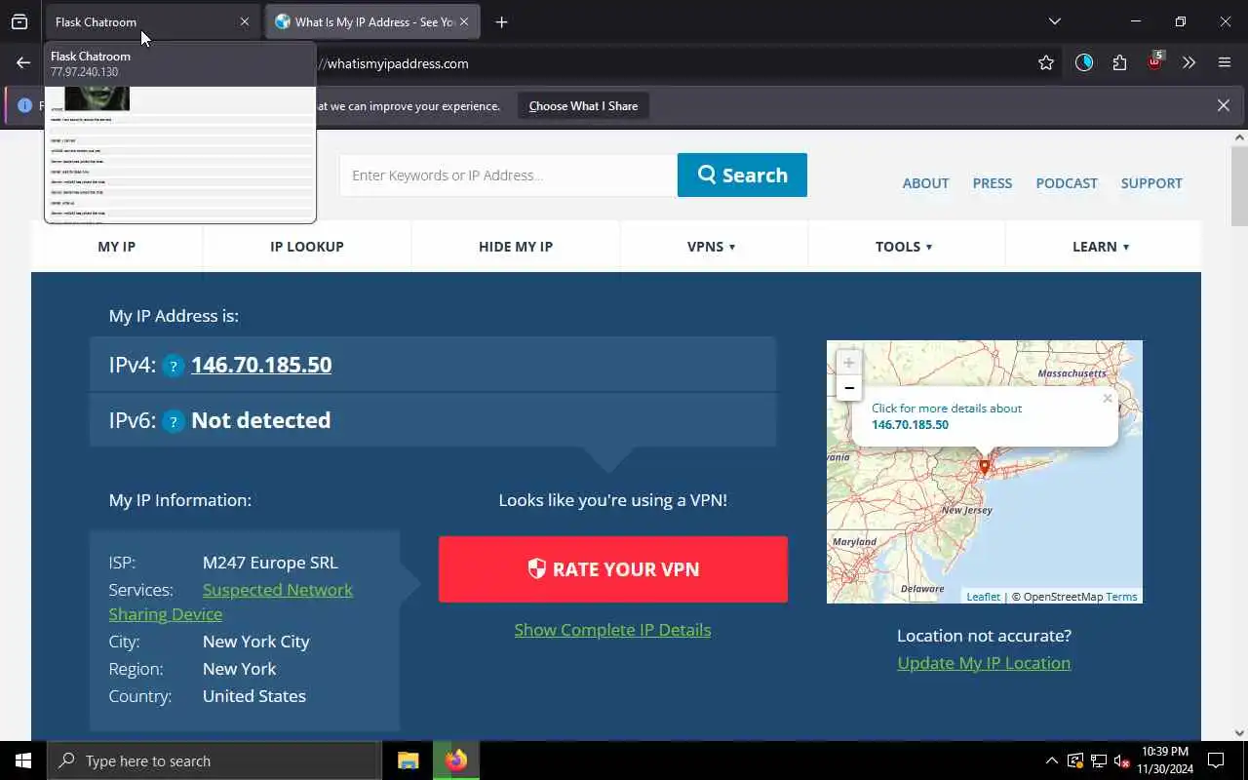The image size is (1248, 780).
Task: Click the blue Search button
Action: 742,175
